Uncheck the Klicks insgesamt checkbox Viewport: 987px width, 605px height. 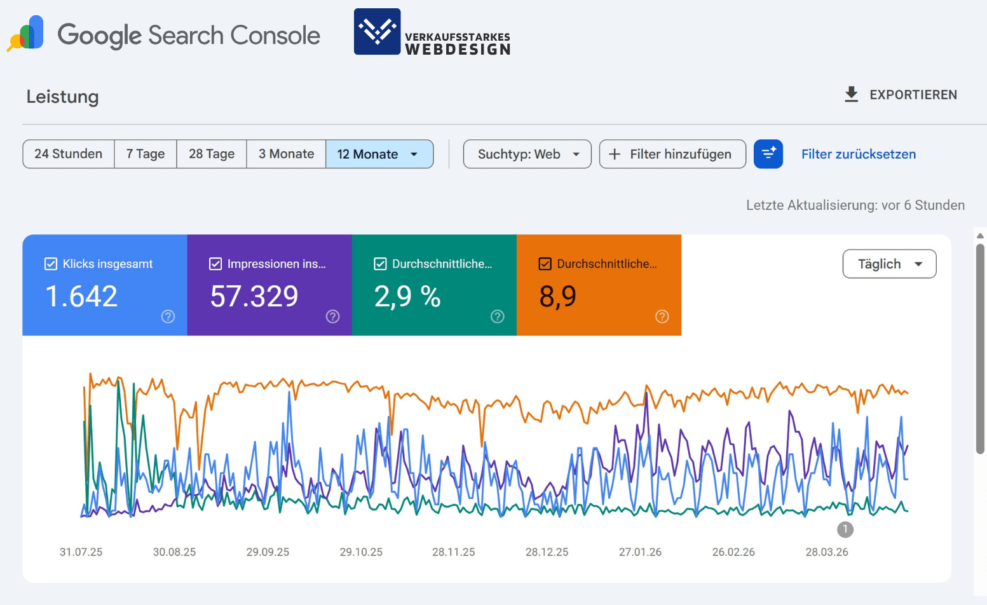tap(50, 263)
